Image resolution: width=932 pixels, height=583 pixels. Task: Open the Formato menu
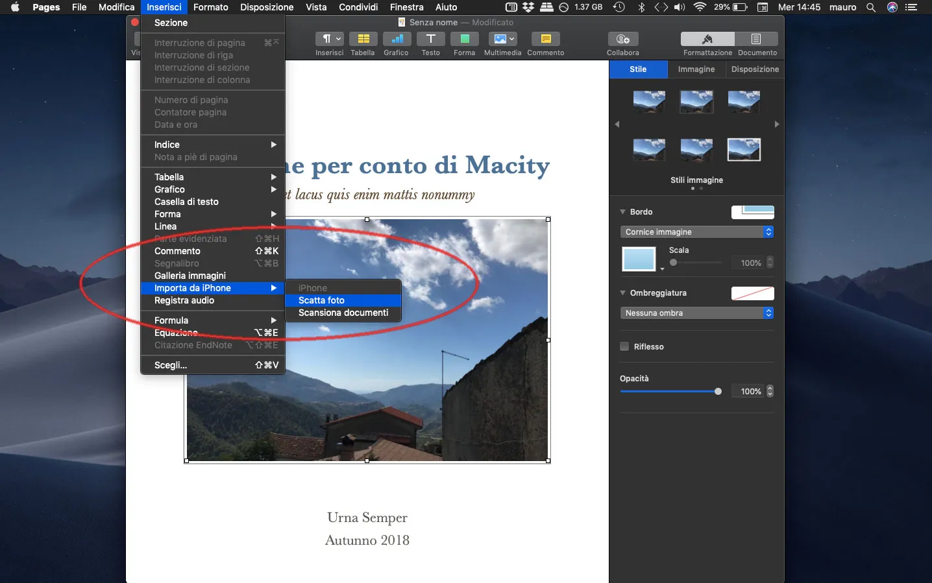(211, 7)
